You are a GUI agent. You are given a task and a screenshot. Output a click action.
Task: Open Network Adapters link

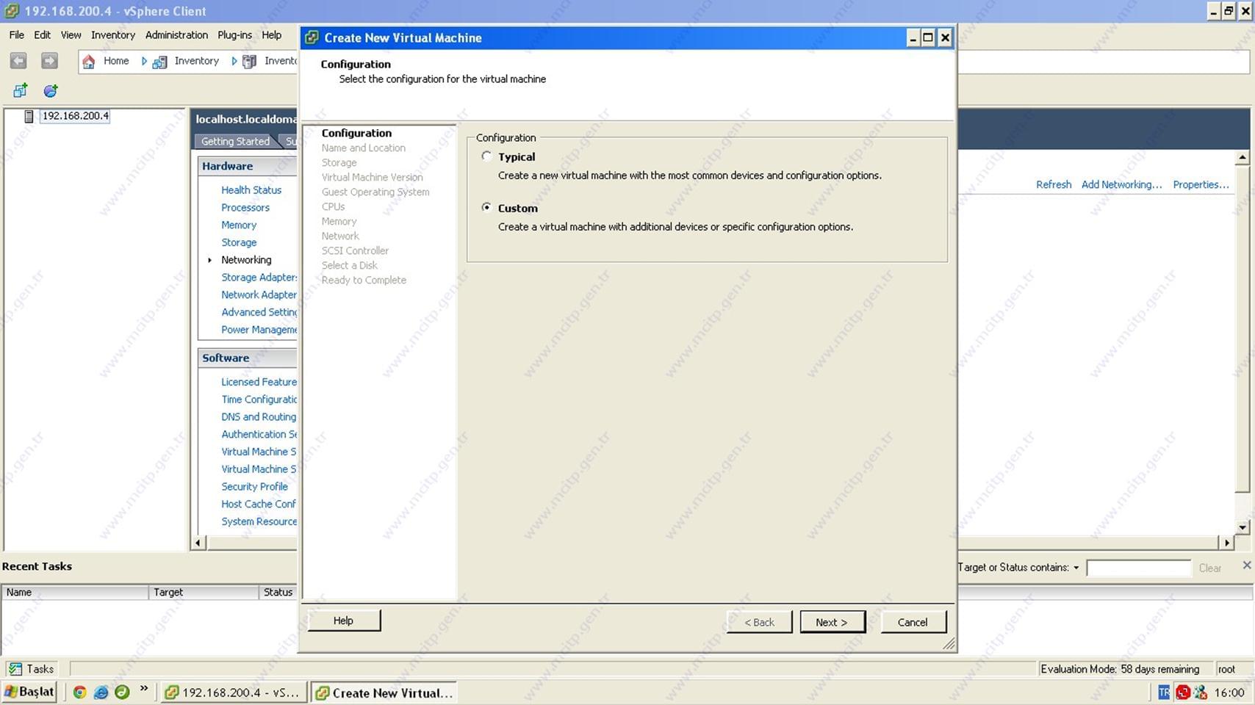click(259, 294)
